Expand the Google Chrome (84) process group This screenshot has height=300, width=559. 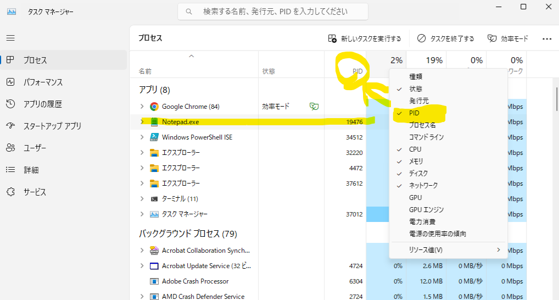(x=142, y=106)
